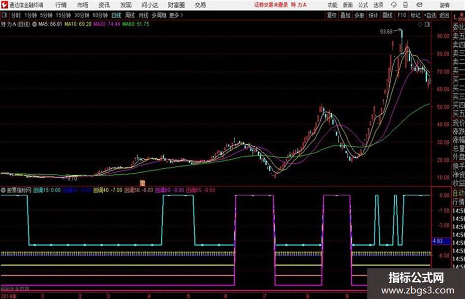Expand the 更多 periods dropdown
This screenshot has height=299, width=465.
(x=177, y=15)
